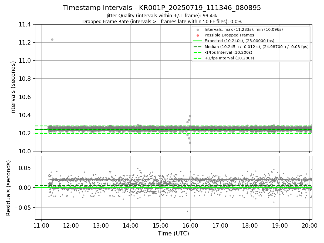The image size is (324, 243).
Task: Click legend entry 'Intervals, max (11.233s), min (10.096s)'
Action: [x=244, y=29]
